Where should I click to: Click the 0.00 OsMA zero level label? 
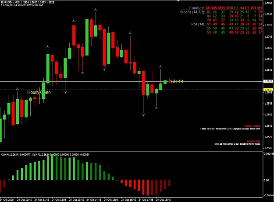coord(267,180)
